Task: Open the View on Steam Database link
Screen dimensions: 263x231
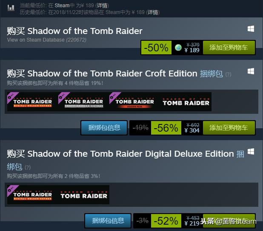Action: tap(36, 40)
